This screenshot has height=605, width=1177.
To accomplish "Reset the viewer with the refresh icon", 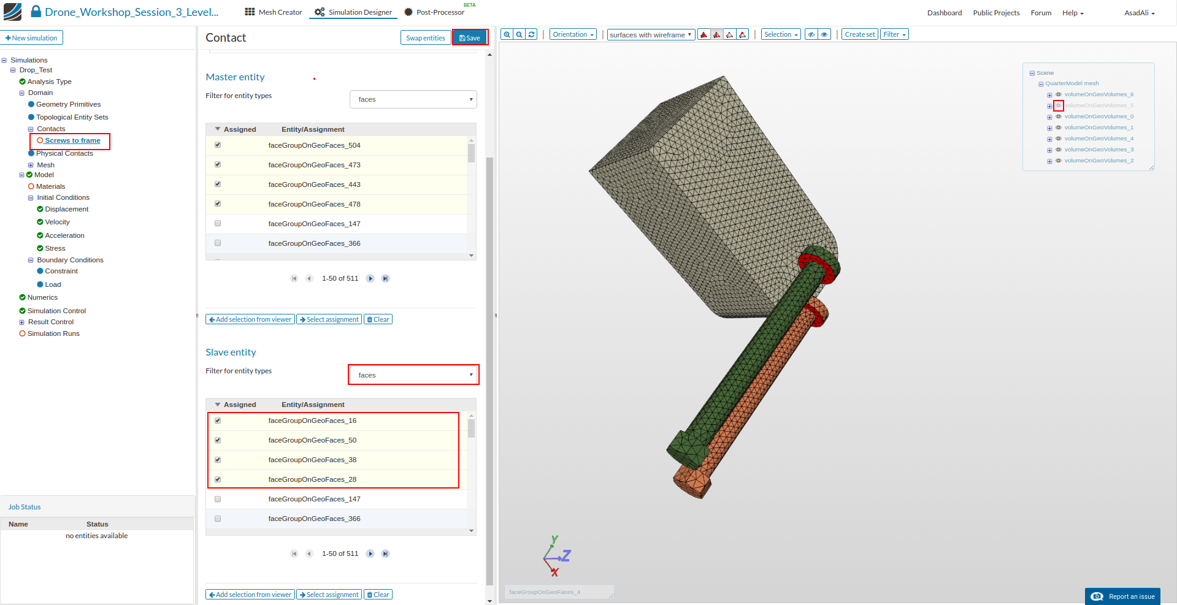I will point(531,34).
